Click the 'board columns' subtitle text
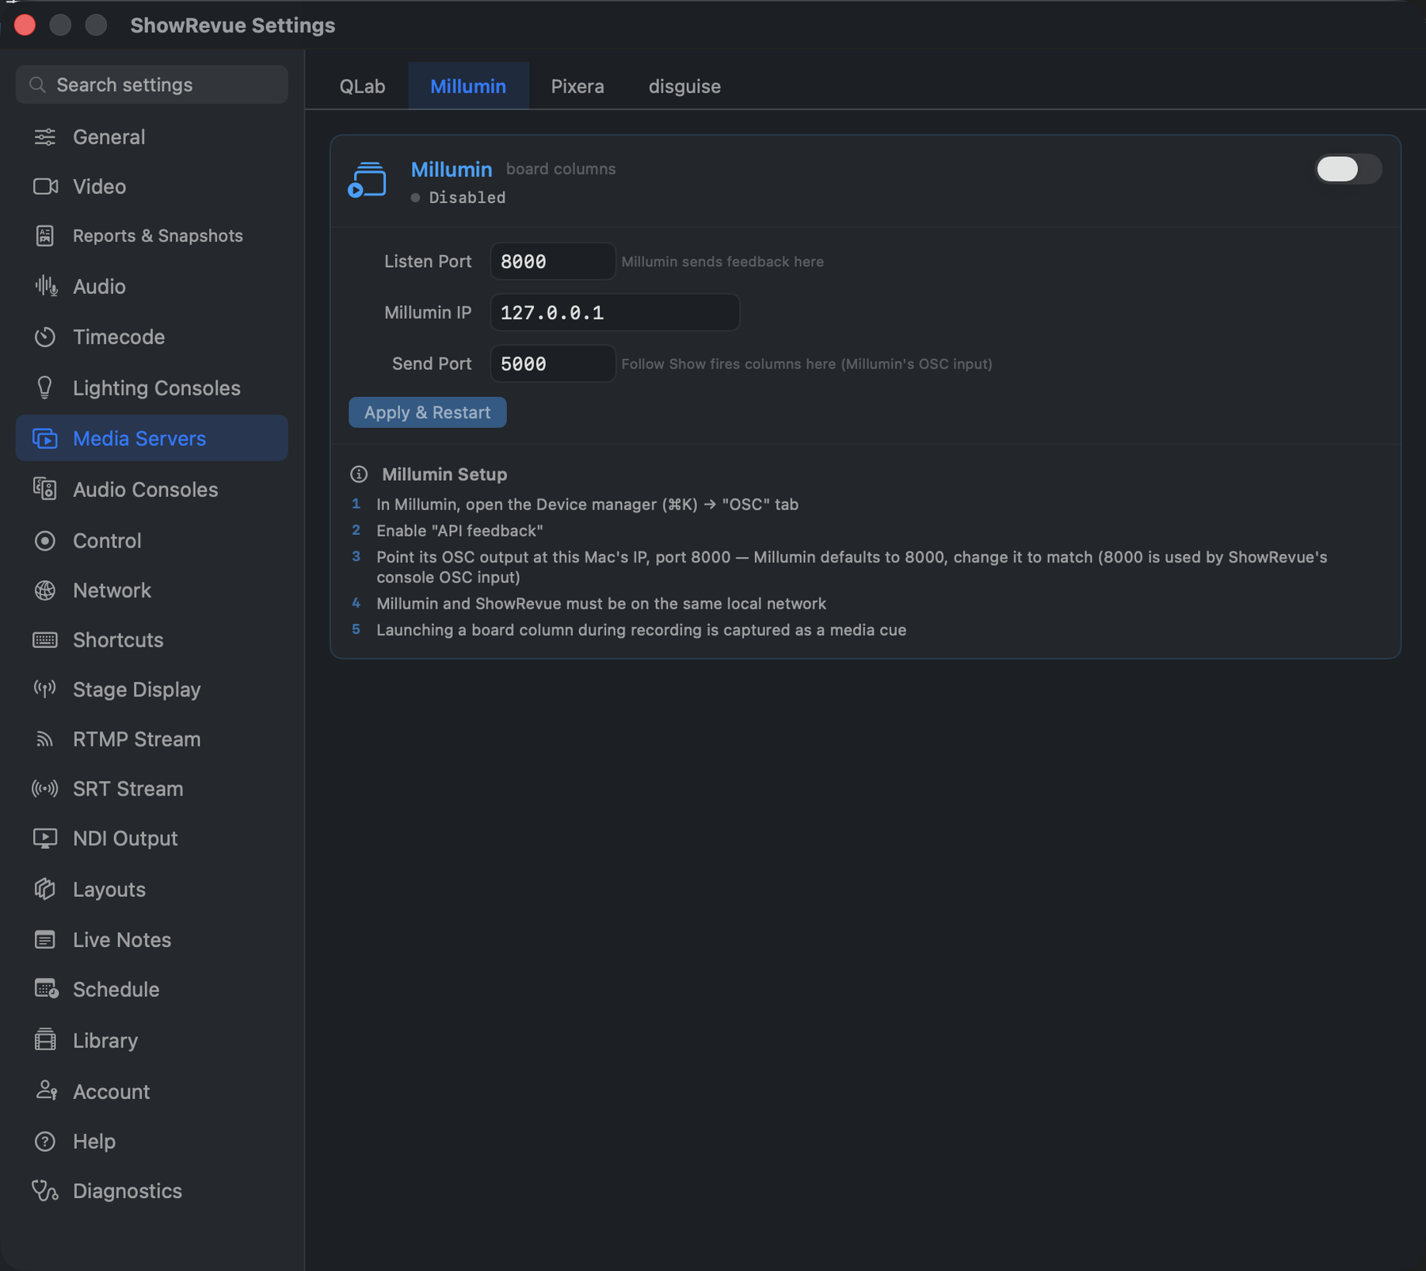Image resolution: width=1426 pixels, height=1271 pixels. pos(561,169)
